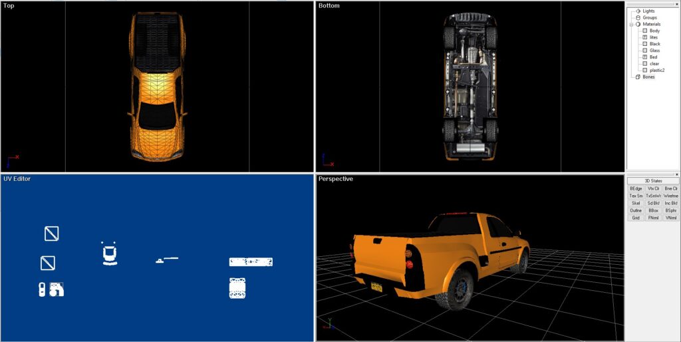Click the Lights icon in the tree
The height and width of the screenshot is (342, 681).
[638, 11]
